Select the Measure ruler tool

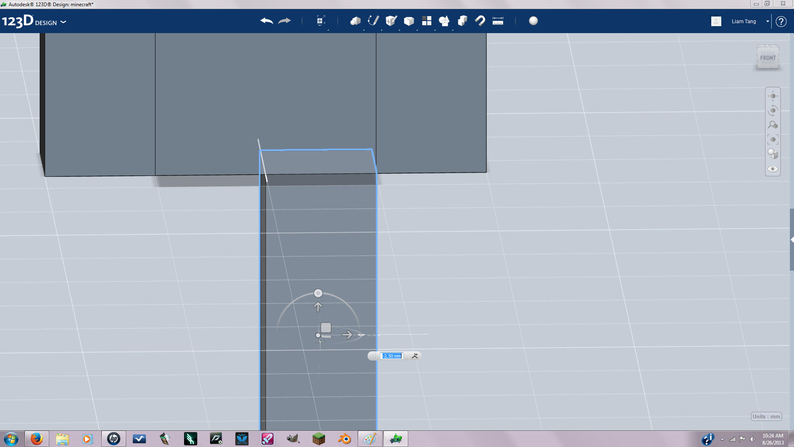[x=498, y=21]
